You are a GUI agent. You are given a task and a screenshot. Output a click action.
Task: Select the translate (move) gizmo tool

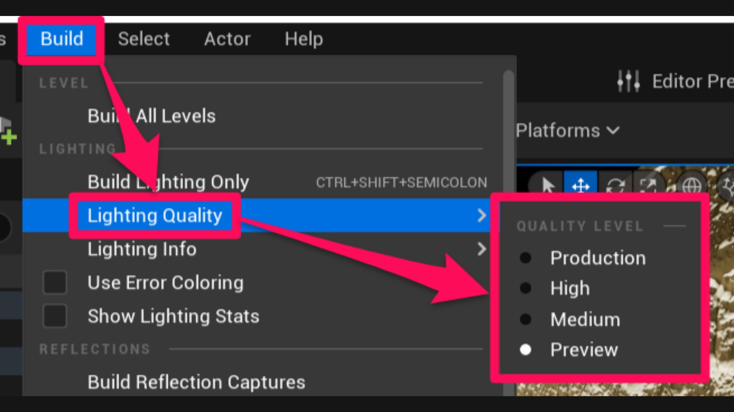coord(581,186)
